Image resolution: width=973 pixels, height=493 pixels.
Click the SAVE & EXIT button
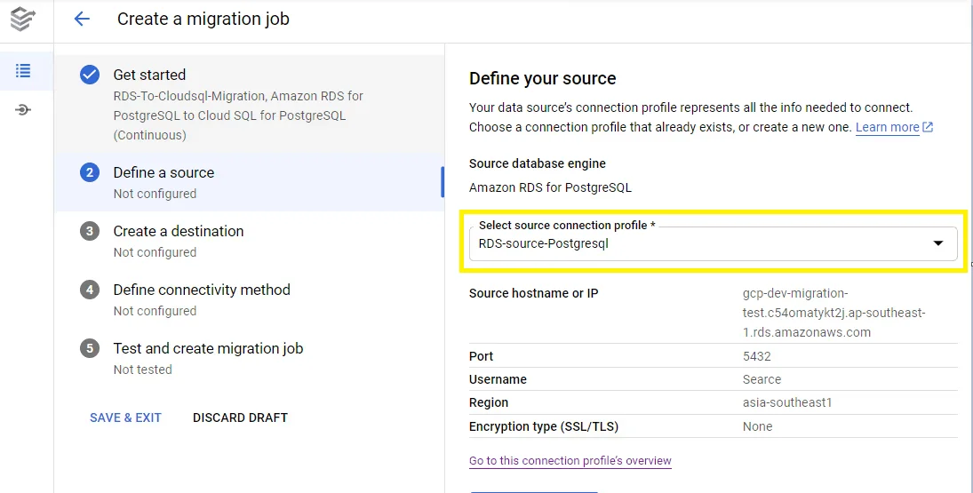tap(125, 417)
